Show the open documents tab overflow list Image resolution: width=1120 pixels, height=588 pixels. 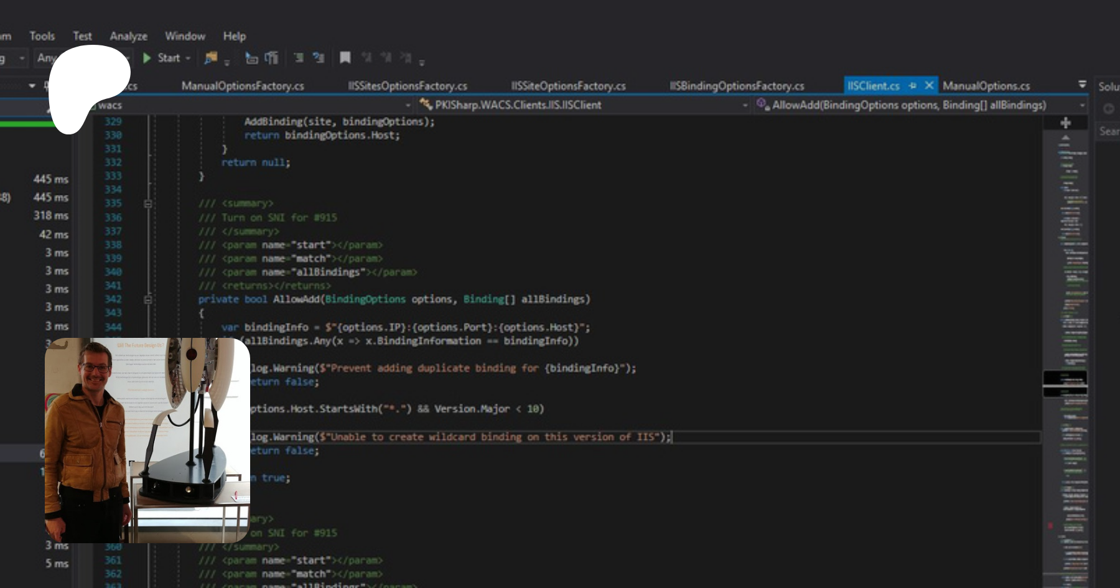1082,84
